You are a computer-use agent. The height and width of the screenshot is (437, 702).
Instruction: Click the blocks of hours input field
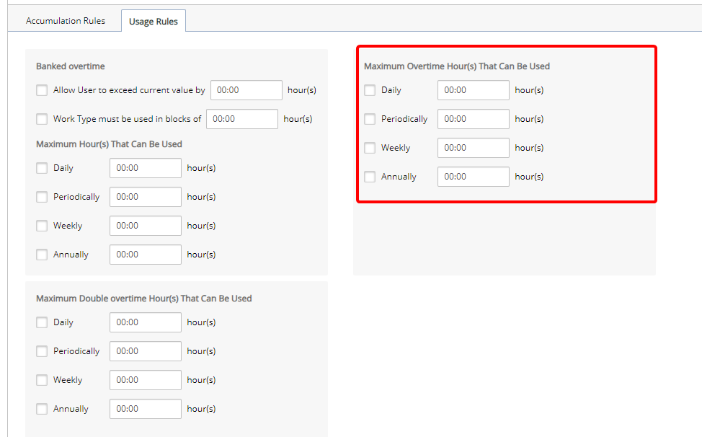click(242, 119)
